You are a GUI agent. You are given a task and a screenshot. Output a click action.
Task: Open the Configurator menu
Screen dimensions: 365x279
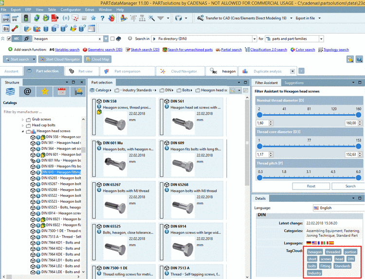click(x=71, y=9)
